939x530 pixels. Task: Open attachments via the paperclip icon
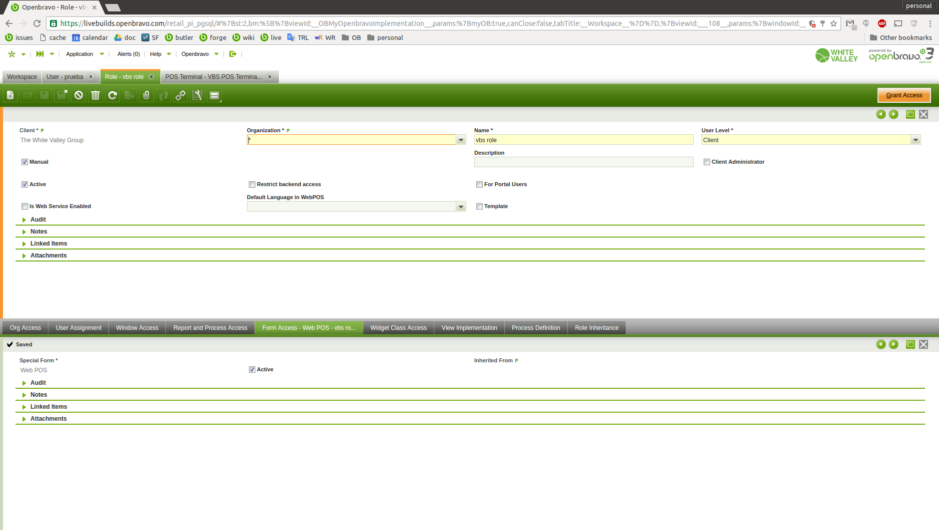pos(146,95)
